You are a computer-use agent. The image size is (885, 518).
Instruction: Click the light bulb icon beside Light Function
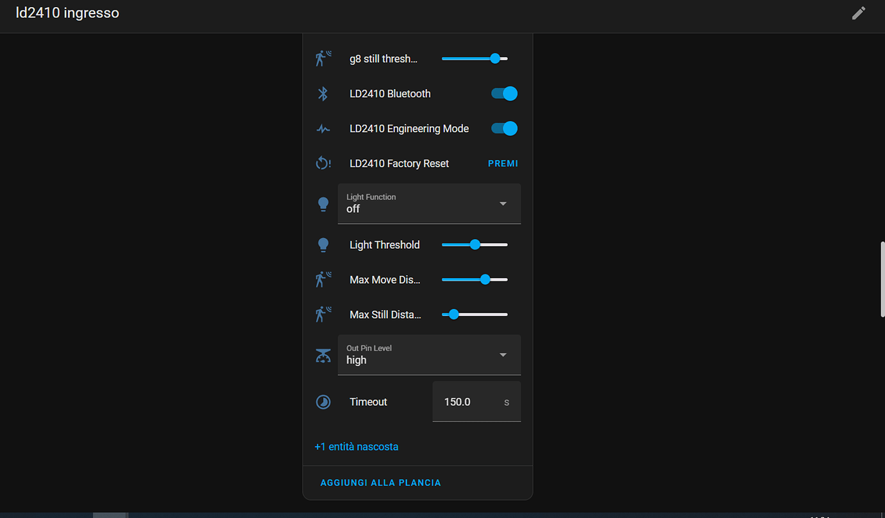click(x=323, y=203)
